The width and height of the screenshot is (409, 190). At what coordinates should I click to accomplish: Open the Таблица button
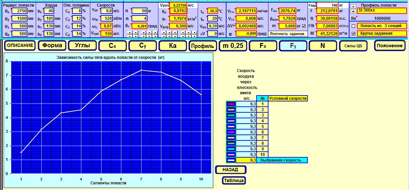click(x=234, y=180)
